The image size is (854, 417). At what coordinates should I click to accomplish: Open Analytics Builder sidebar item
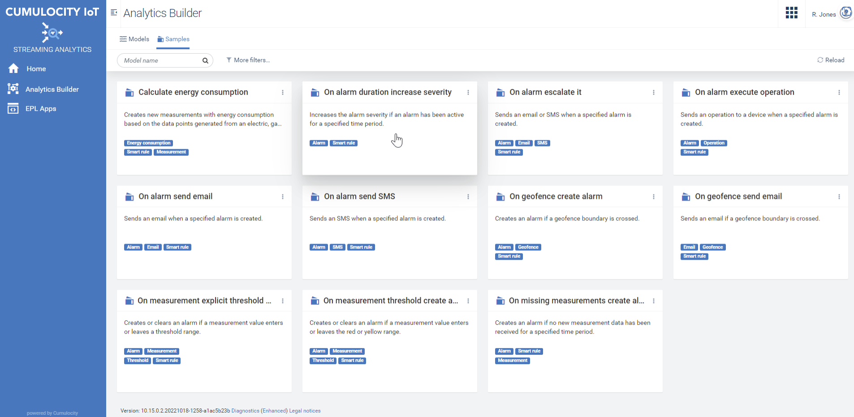(x=53, y=89)
